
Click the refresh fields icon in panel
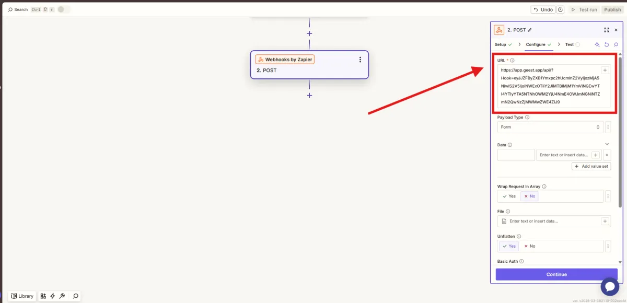[x=607, y=44]
